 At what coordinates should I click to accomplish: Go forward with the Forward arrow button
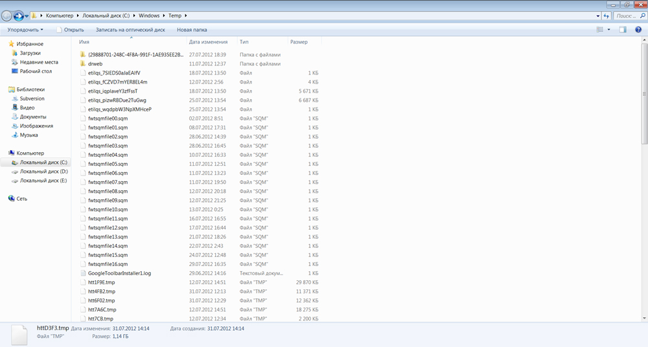tap(19, 16)
